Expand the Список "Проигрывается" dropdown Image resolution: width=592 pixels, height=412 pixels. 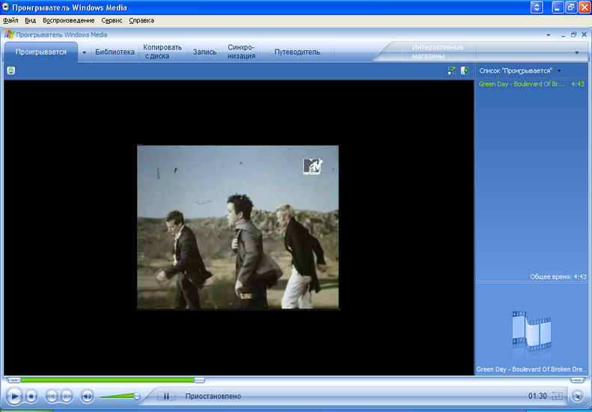coord(559,70)
